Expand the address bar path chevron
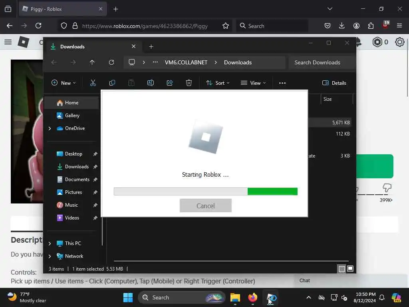 point(144,62)
